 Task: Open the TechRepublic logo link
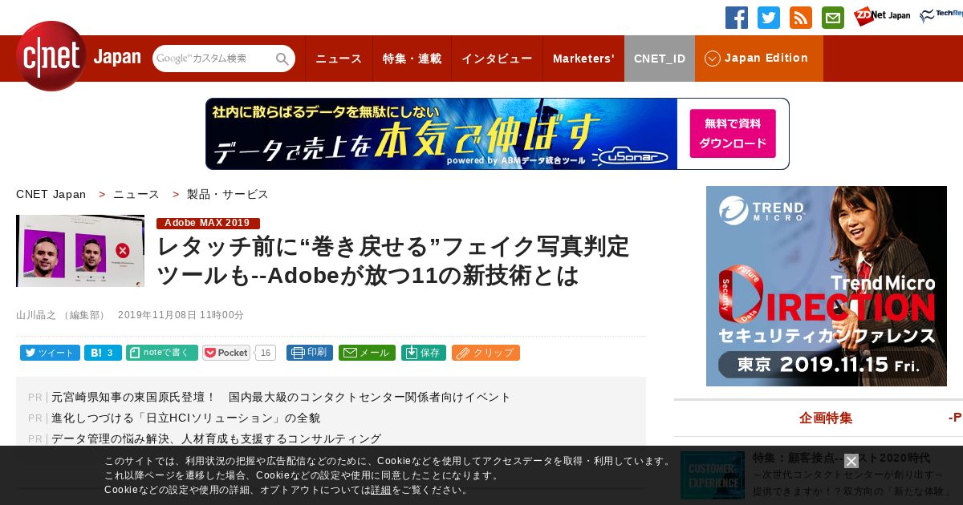pos(941,16)
